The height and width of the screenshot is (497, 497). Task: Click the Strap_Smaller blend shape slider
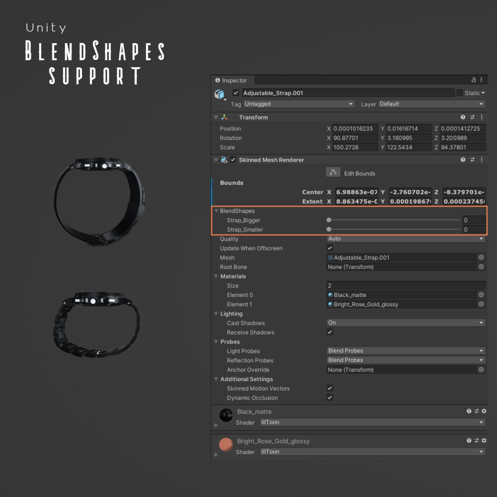[393, 229]
